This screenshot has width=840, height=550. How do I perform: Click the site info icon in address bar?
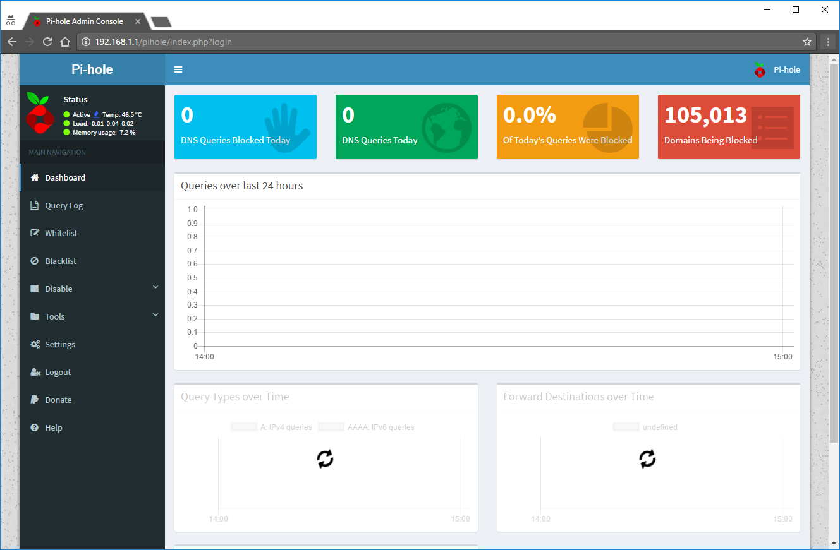pyautogui.click(x=87, y=42)
